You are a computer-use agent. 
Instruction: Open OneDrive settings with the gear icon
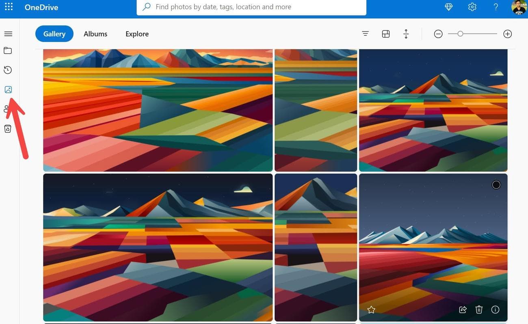tap(472, 6)
